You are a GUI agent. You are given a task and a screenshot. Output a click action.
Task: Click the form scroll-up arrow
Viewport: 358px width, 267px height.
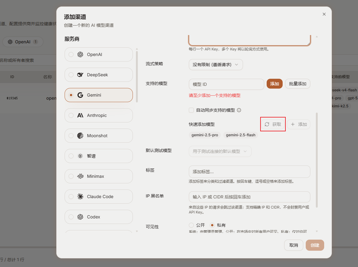point(317,37)
